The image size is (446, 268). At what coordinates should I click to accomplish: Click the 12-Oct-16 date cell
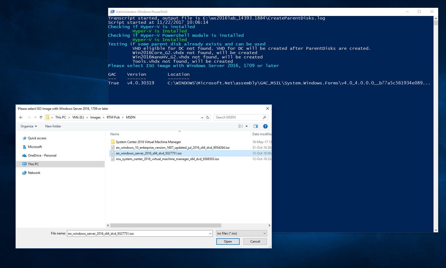pyautogui.click(x=262, y=159)
